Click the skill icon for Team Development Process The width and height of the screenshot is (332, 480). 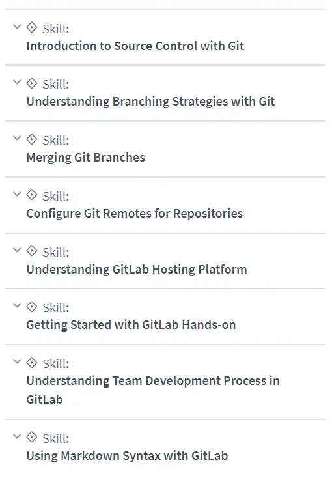[x=31, y=363]
